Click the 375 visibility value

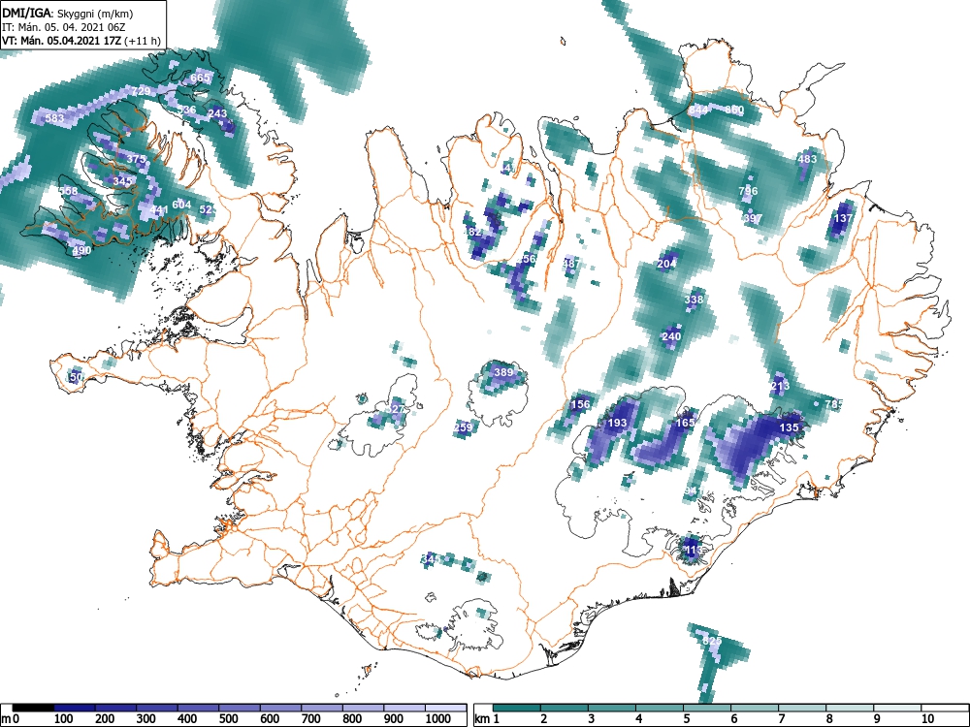(136, 159)
